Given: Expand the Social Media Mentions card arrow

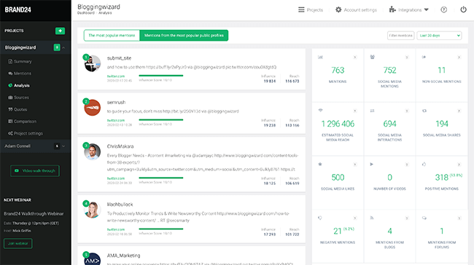Looking at the screenshot, I should point(407,57).
